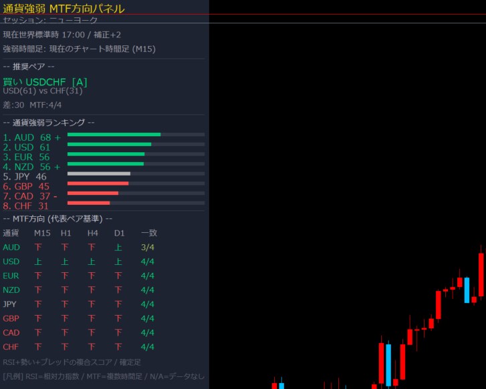Click CAD in the MTF direction table

coord(11,333)
